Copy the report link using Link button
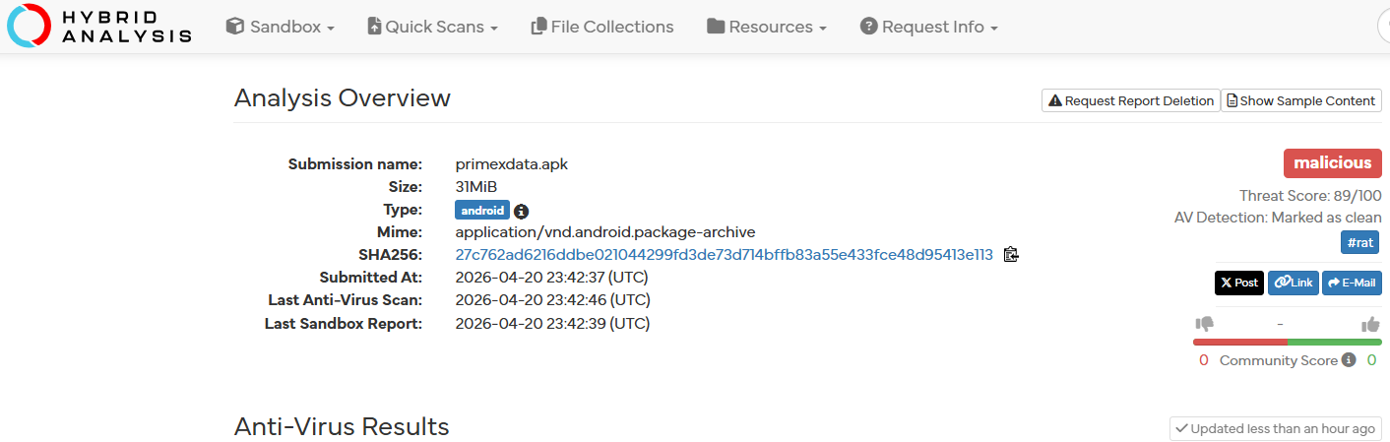 [1294, 283]
